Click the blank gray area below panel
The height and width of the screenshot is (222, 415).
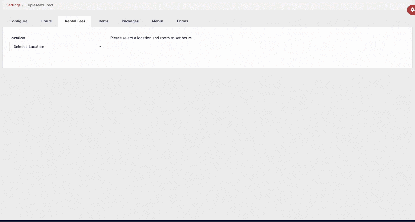coord(208,142)
